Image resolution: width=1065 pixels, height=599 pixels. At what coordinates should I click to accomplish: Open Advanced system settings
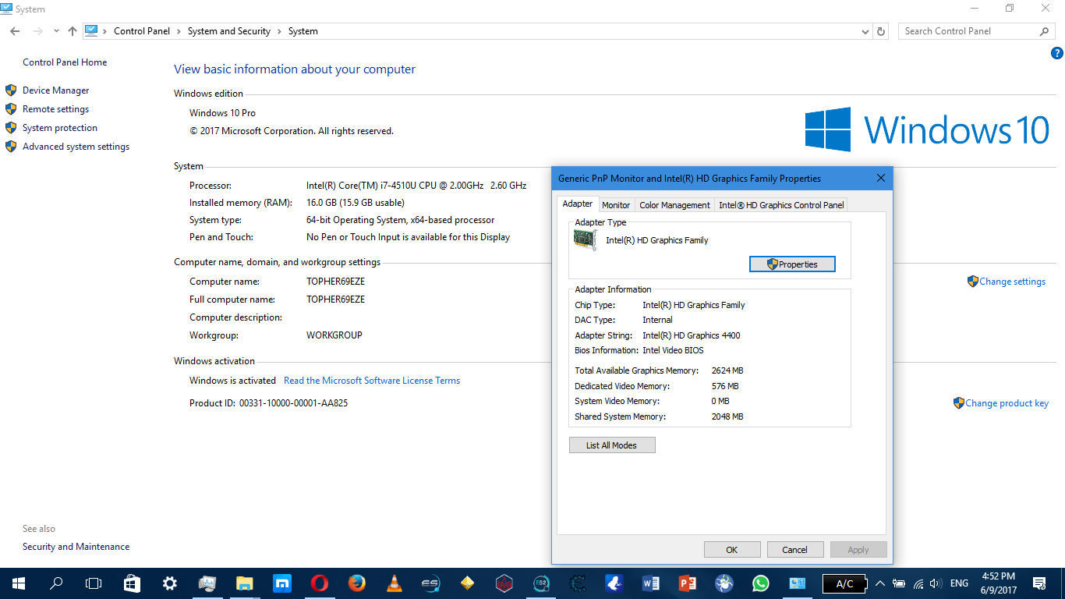(76, 147)
